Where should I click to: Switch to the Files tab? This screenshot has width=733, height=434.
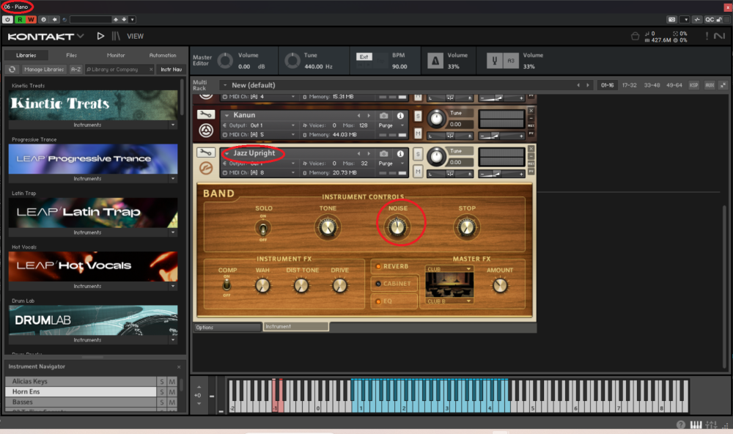[x=71, y=55]
